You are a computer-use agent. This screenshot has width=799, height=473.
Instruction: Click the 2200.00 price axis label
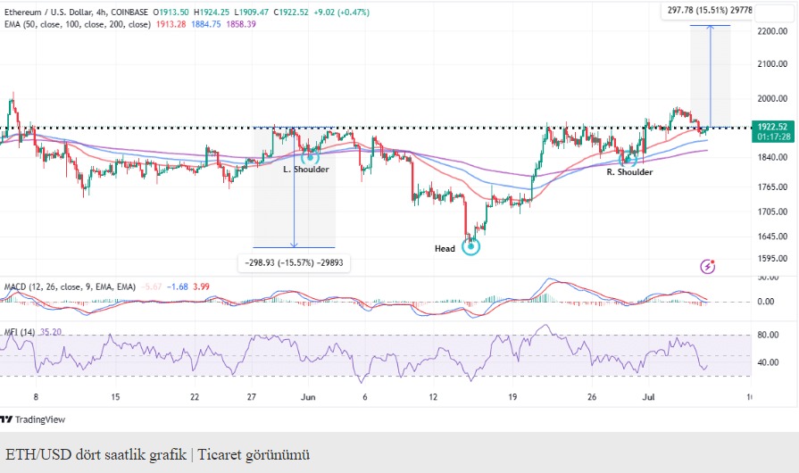coord(772,31)
